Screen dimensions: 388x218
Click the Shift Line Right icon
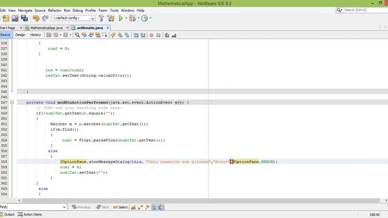click(x=143, y=35)
